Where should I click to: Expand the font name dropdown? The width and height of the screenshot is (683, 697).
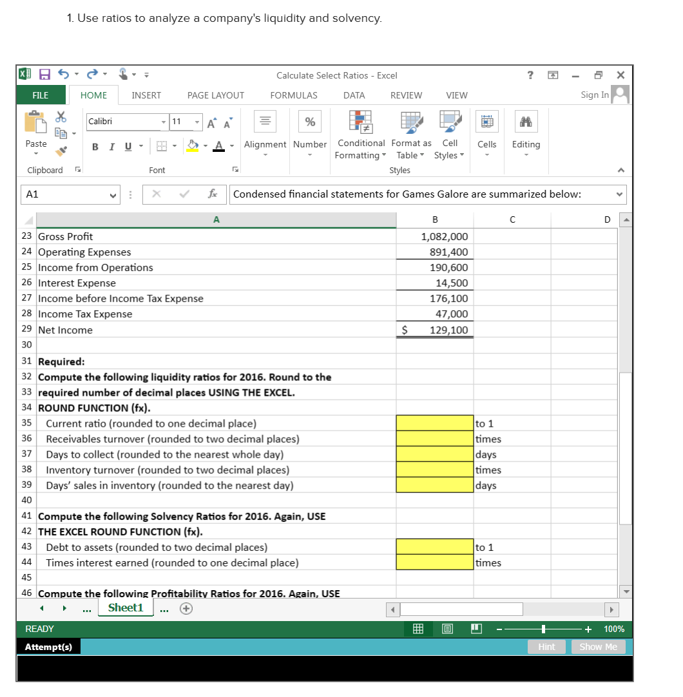[x=164, y=122]
